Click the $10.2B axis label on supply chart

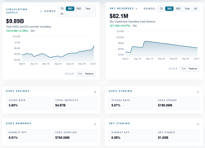(17, 36)
